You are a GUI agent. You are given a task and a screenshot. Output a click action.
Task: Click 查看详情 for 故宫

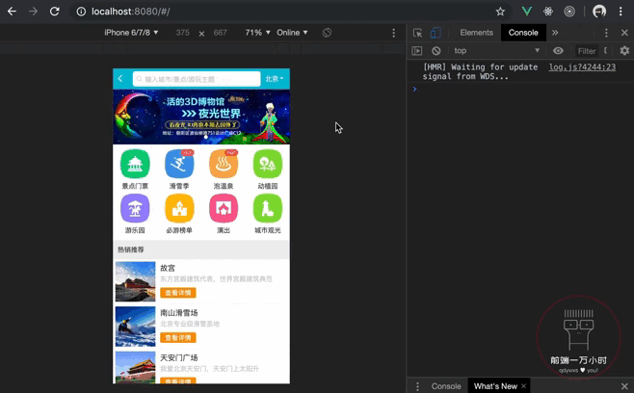[x=178, y=293]
